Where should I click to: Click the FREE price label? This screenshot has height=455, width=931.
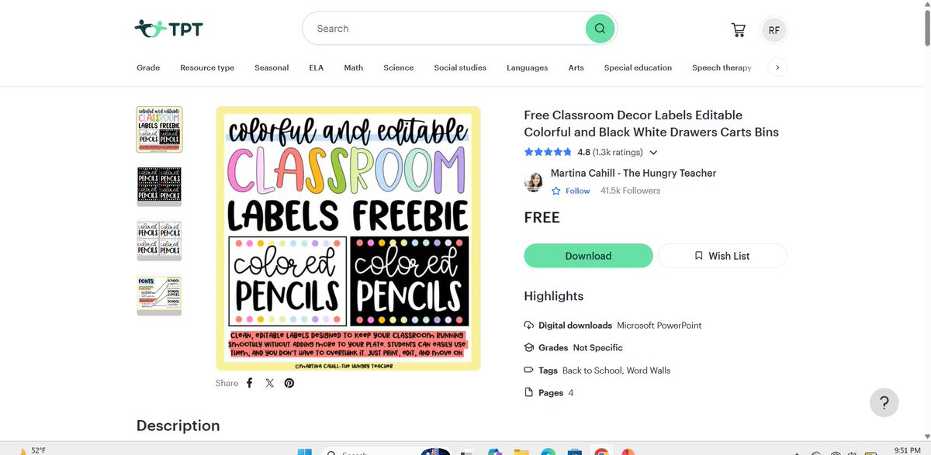[x=542, y=218]
